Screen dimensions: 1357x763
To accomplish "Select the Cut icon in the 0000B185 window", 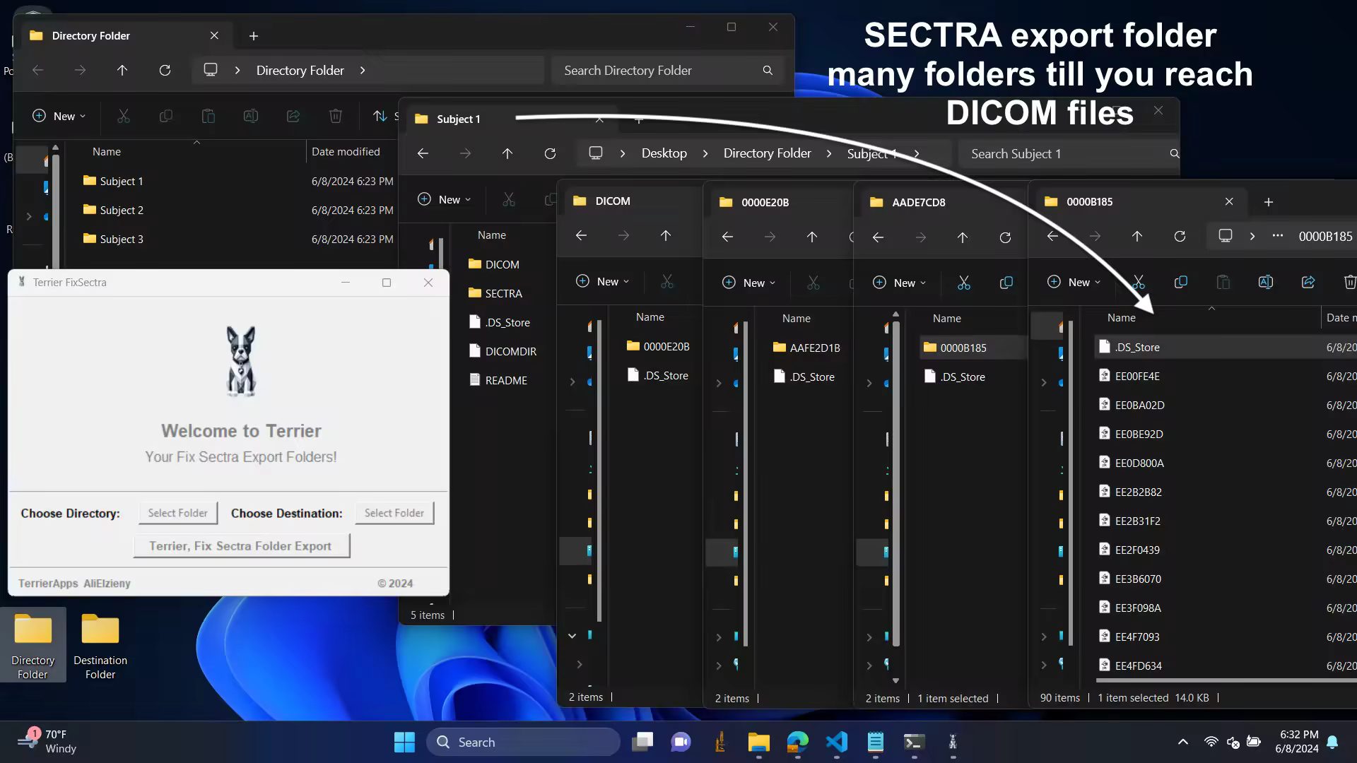I will coord(1138,282).
